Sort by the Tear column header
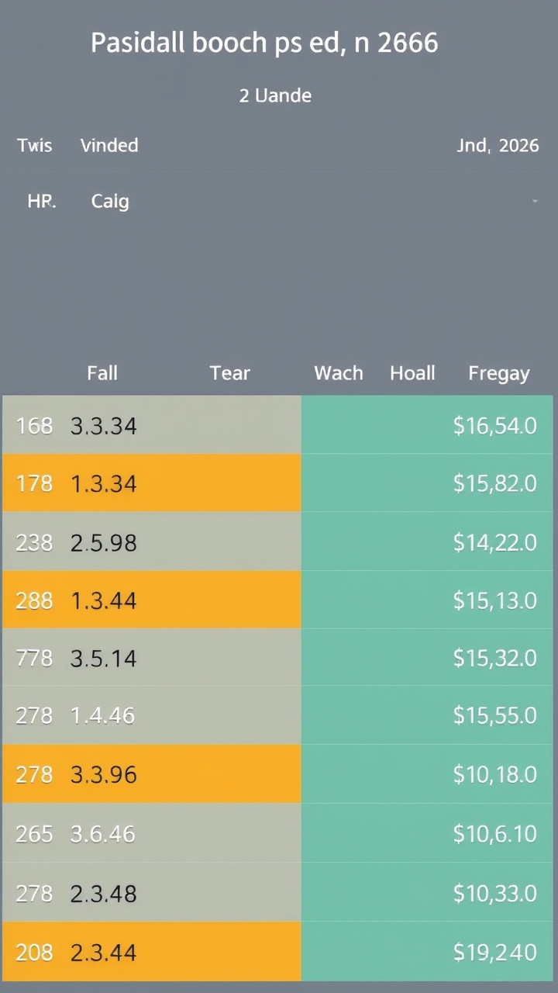This screenshot has width=558, height=993. pyautogui.click(x=229, y=373)
